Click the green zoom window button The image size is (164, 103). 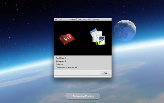[x=61, y=19]
